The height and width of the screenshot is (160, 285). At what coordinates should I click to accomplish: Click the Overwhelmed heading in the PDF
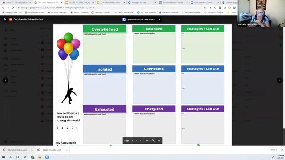[x=105, y=29]
